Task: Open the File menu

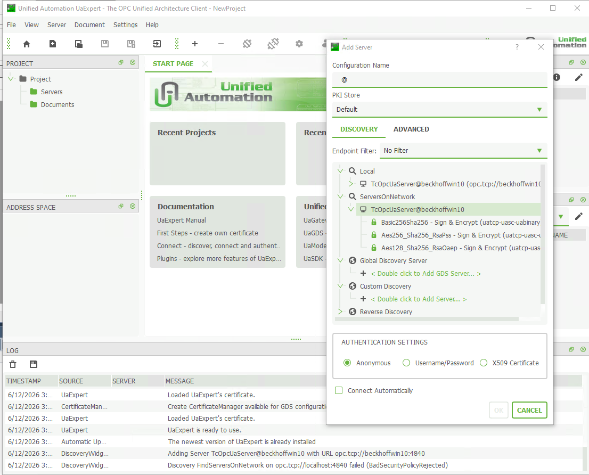Action: click(11, 25)
